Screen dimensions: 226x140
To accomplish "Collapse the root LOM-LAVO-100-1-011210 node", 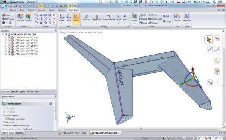I will (x=3, y=35).
